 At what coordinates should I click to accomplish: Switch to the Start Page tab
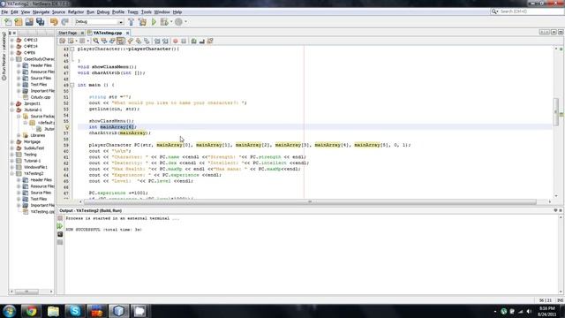[68, 33]
